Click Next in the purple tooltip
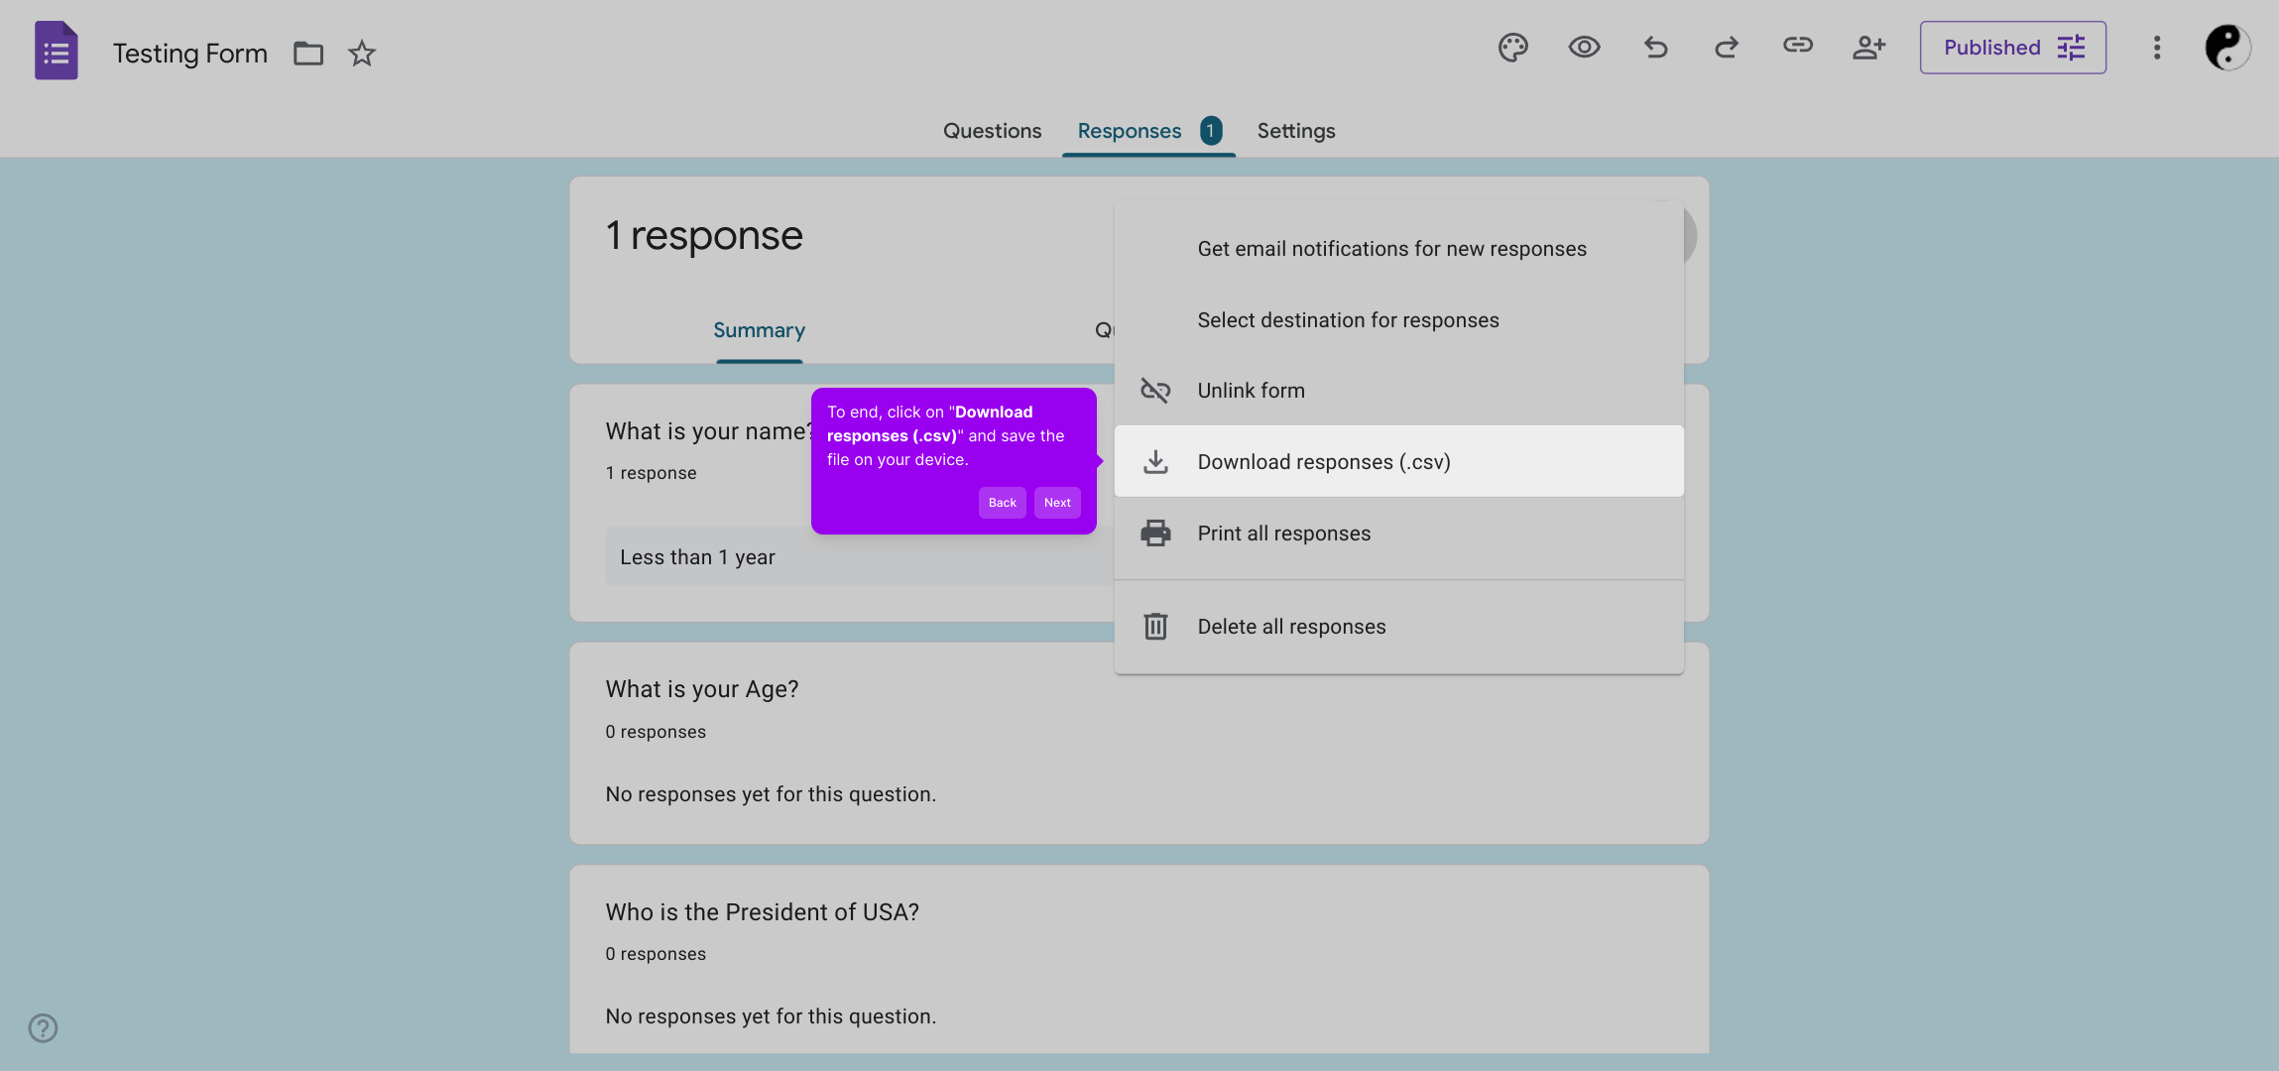The image size is (2279, 1071). pyautogui.click(x=1057, y=503)
